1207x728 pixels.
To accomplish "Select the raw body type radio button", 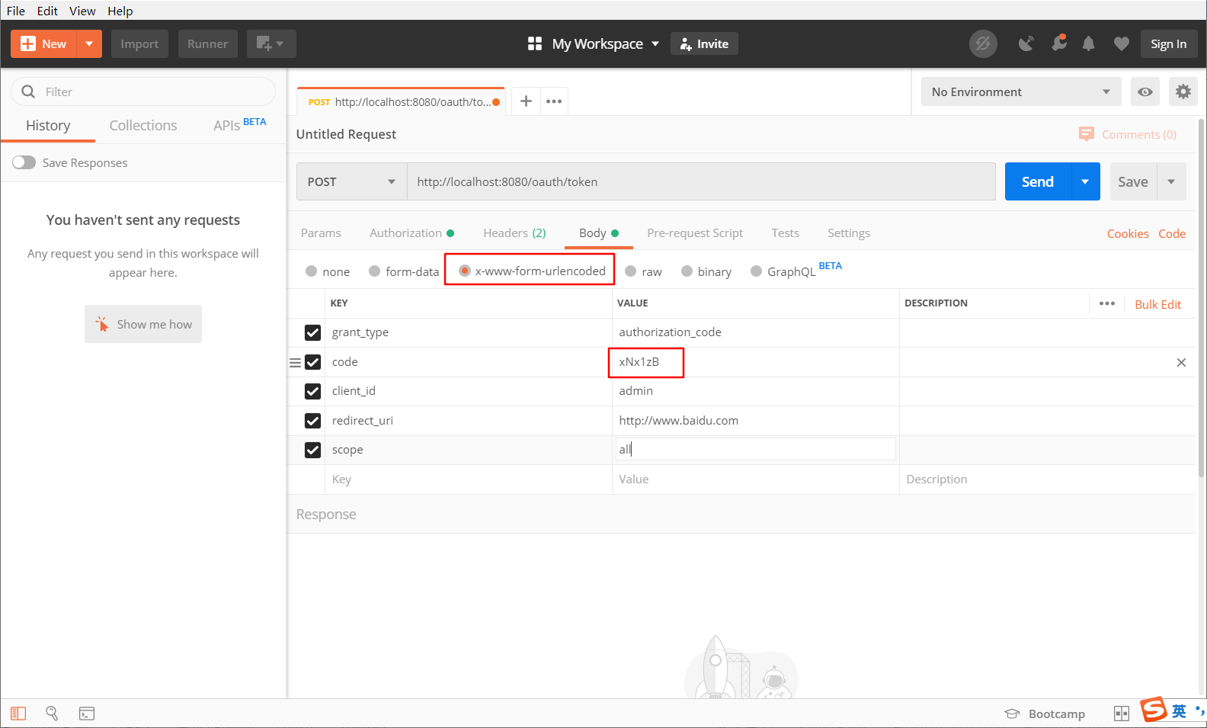I will (x=631, y=271).
